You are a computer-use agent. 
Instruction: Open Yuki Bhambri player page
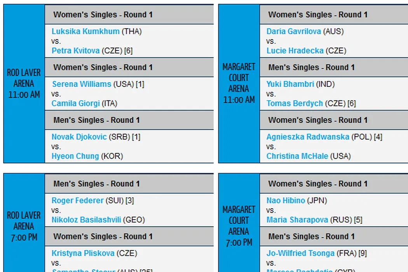(x=290, y=84)
